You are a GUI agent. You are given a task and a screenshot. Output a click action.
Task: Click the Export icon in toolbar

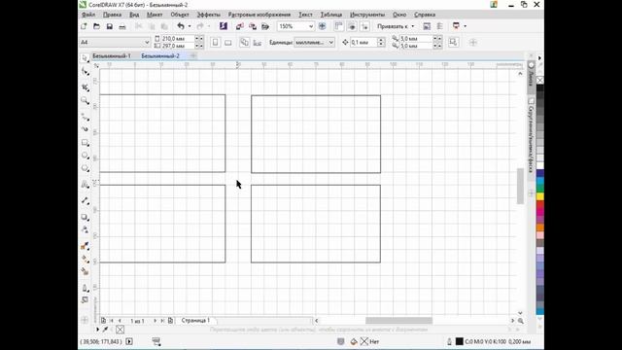[253, 26]
